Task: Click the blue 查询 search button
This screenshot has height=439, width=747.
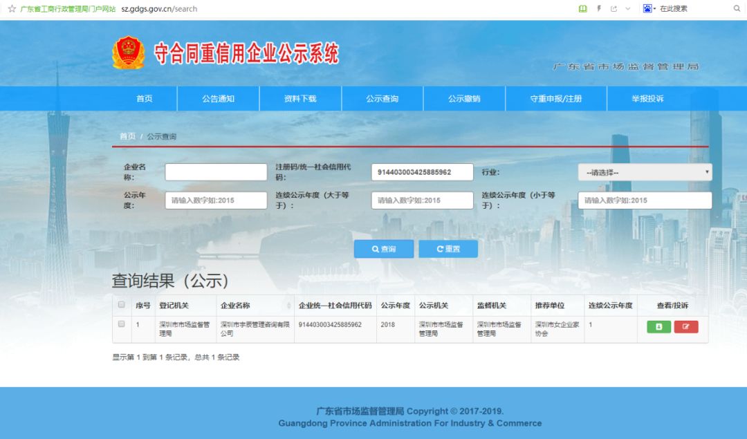Action: point(384,249)
